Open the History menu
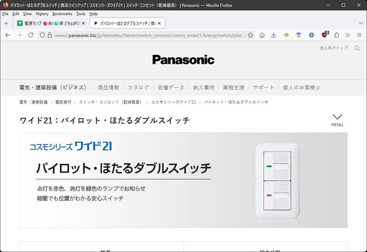This screenshot has height=252, width=367. (x=42, y=14)
